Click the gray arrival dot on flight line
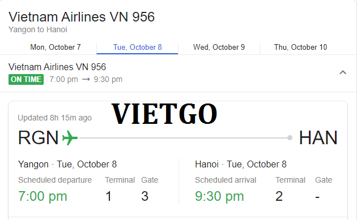The height and width of the screenshot is (220, 357). coord(290,138)
